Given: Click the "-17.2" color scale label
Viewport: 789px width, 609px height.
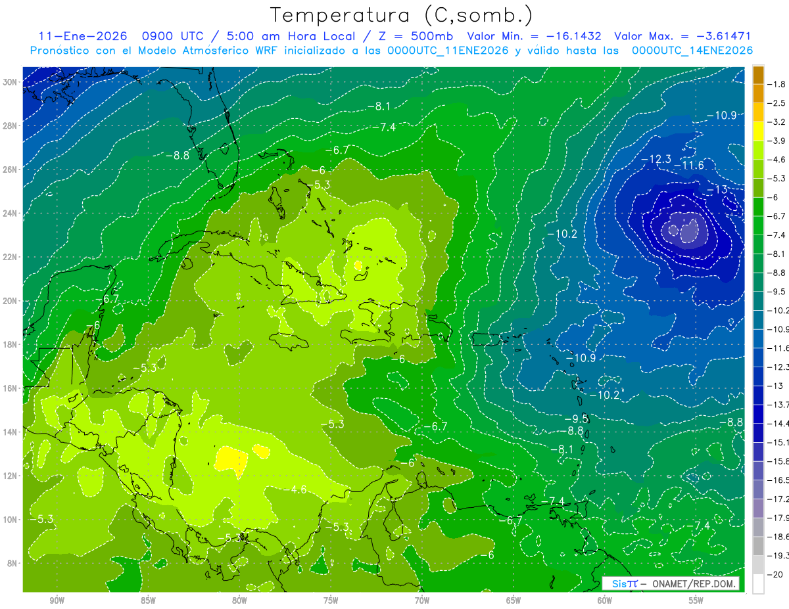Looking at the screenshot, I should (x=779, y=499).
